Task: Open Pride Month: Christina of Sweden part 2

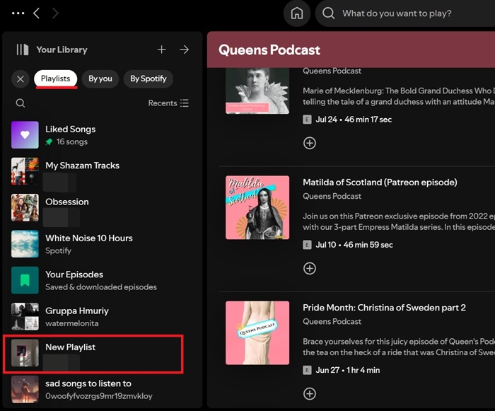Action: click(x=384, y=308)
